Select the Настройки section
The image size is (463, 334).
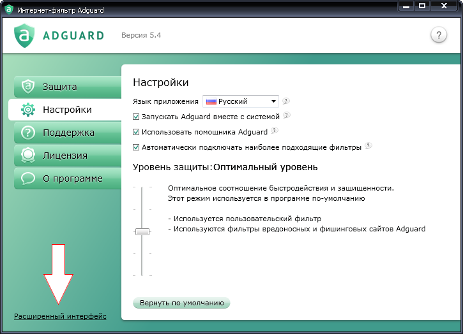coord(65,110)
